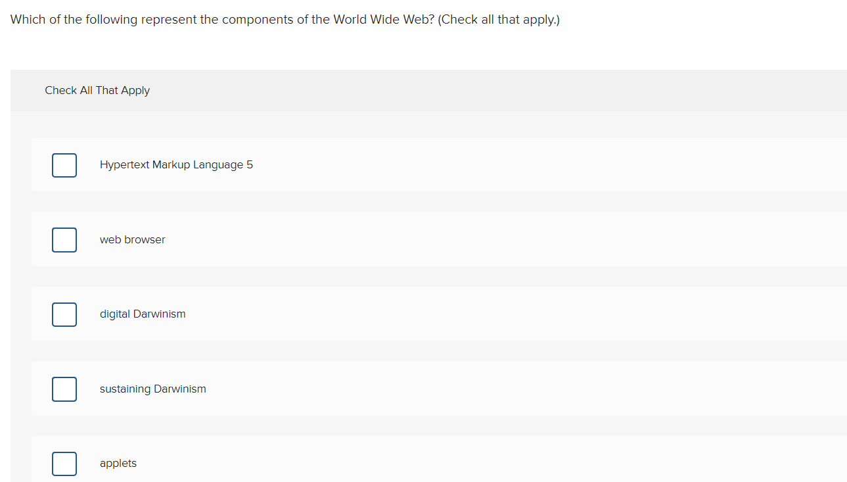Image resolution: width=847 pixels, height=482 pixels.
Task: Select the web browser answer row
Action: (394, 239)
